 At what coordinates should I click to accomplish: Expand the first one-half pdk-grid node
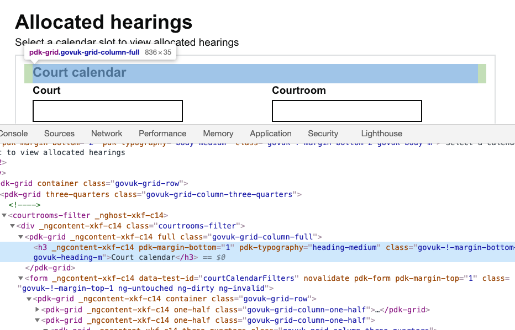pos(37,310)
